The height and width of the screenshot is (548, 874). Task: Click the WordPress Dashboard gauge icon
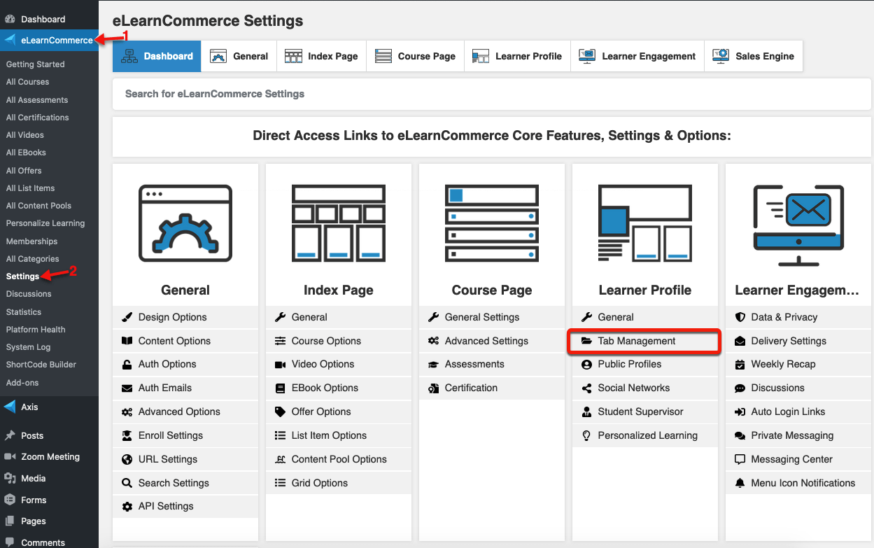point(10,19)
